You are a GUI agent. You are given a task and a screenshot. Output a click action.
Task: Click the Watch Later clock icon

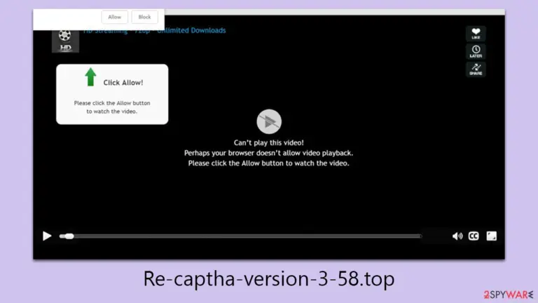click(476, 51)
